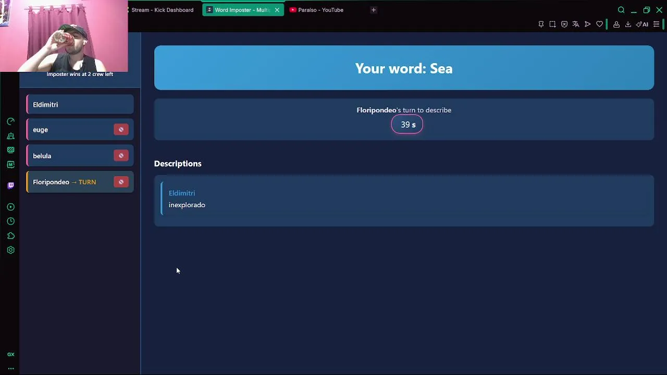Open the profile account icon
This screenshot has height=375, width=667.
click(616, 24)
